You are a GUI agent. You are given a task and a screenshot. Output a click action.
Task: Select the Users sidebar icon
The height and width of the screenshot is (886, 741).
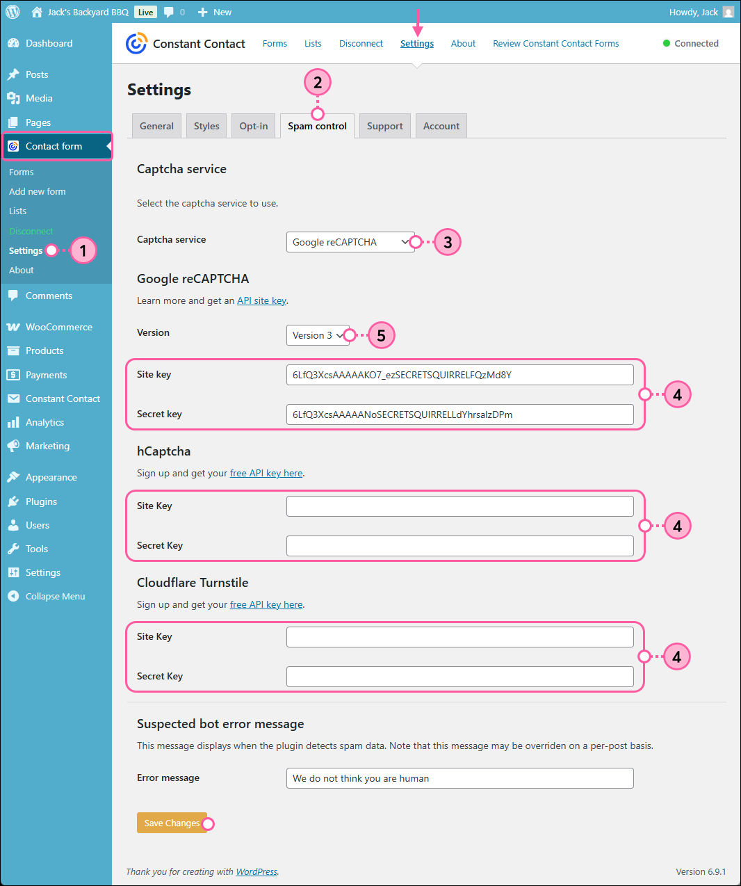(14, 525)
